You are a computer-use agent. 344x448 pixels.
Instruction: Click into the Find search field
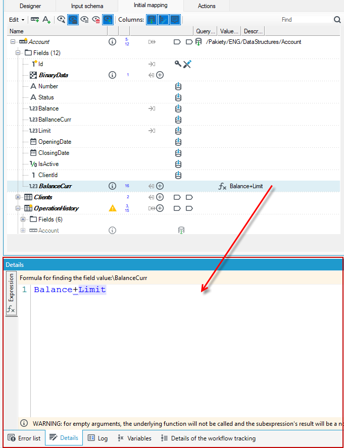[306, 20]
